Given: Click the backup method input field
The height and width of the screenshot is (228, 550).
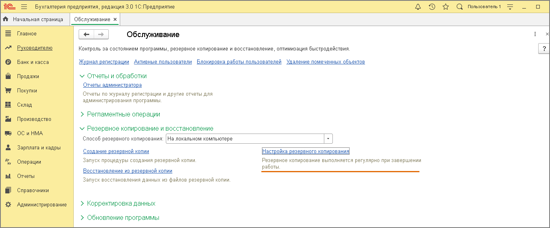Looking at the screenshot, I should (x=244, y=139).
